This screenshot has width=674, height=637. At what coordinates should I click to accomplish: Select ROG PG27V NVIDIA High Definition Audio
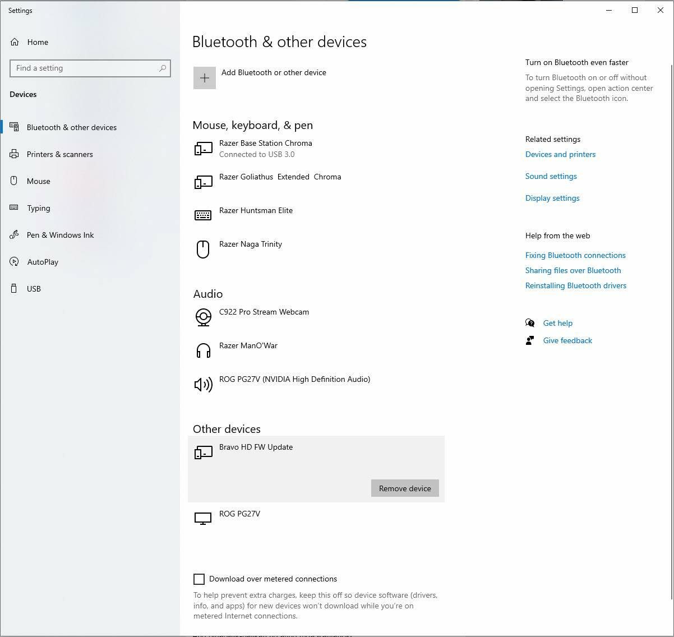point(294,379)
